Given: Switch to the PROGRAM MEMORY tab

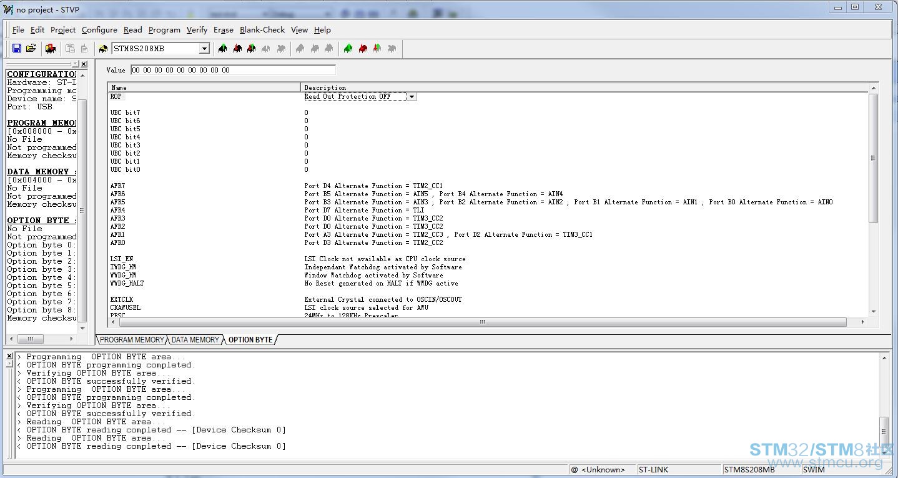Looking at the screenshot, I should (x=132, y=340).
